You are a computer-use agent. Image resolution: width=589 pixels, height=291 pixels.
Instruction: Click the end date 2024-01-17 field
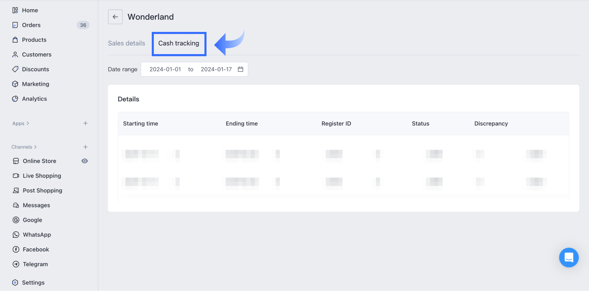pos(216,69)
